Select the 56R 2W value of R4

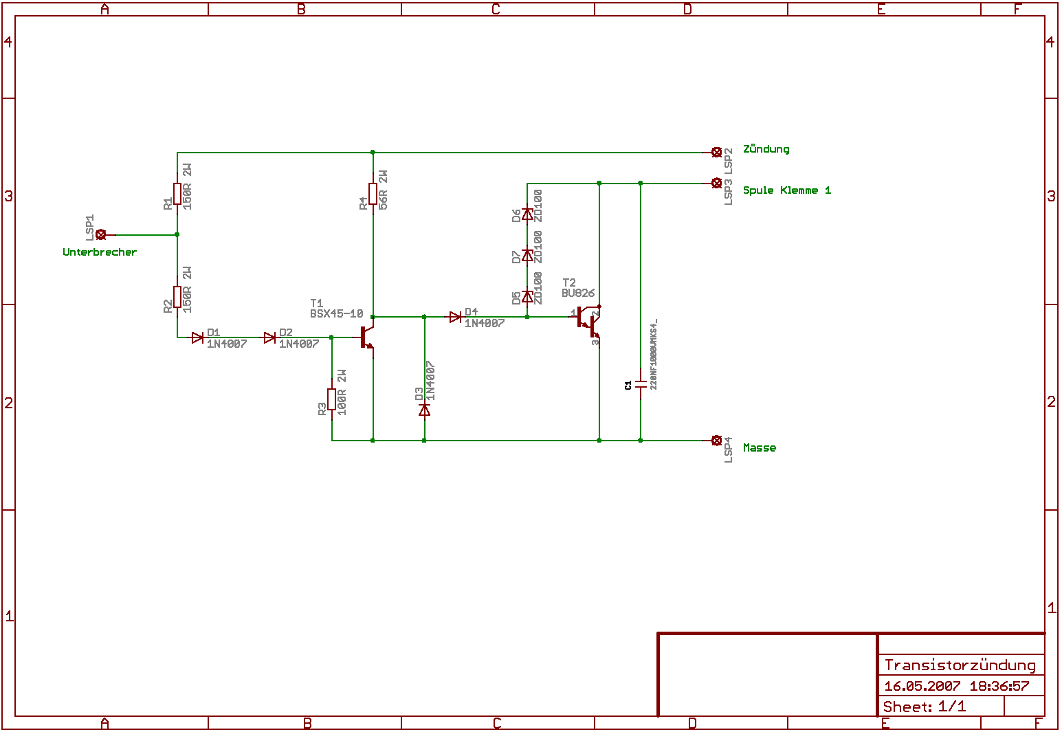point(384,190)
